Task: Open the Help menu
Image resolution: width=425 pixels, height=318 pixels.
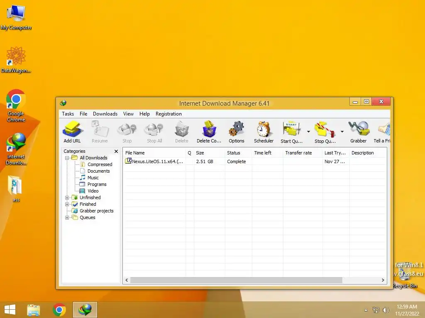Action: click(144, 114)
